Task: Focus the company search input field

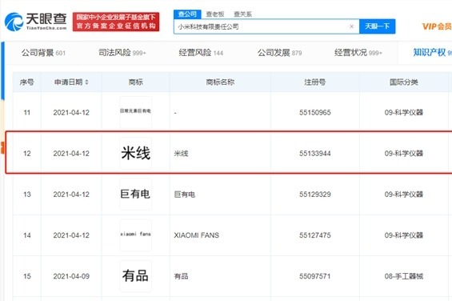Action: [x=266, y=26]
